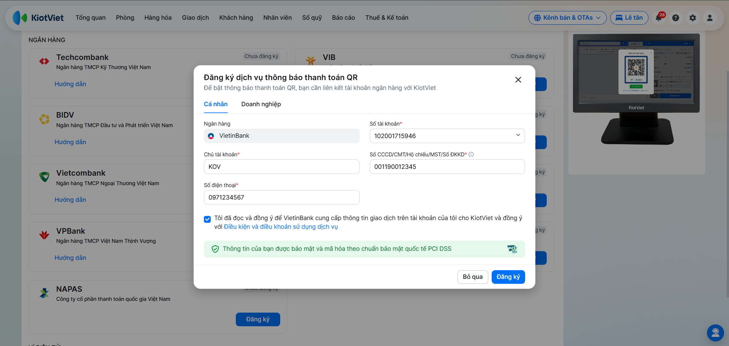The width and height of the screenshot is (729, 346).
Task: Open the Tổng quan menu
Action: (91, 18)
